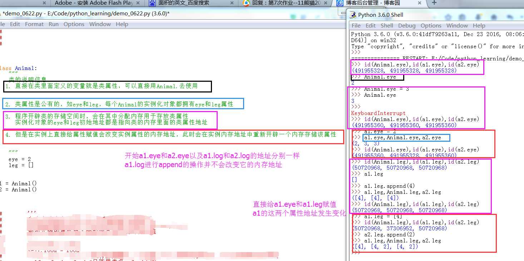Screen dimensions: 524x261
Task: Click the empty '[]' output in shell
Action: [x=355, y=180]
